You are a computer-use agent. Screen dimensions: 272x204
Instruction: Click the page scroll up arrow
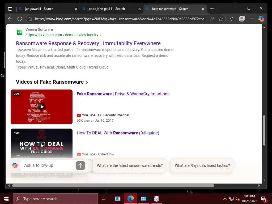(264, 27)
